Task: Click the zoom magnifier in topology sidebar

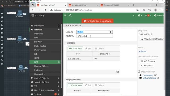Action: click(x=2, y=41)
